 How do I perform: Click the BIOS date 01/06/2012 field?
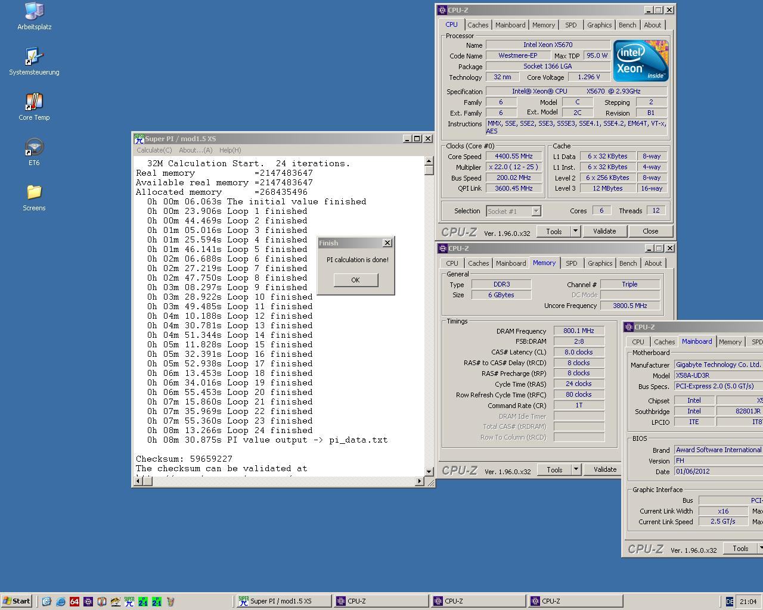(718, 471)
